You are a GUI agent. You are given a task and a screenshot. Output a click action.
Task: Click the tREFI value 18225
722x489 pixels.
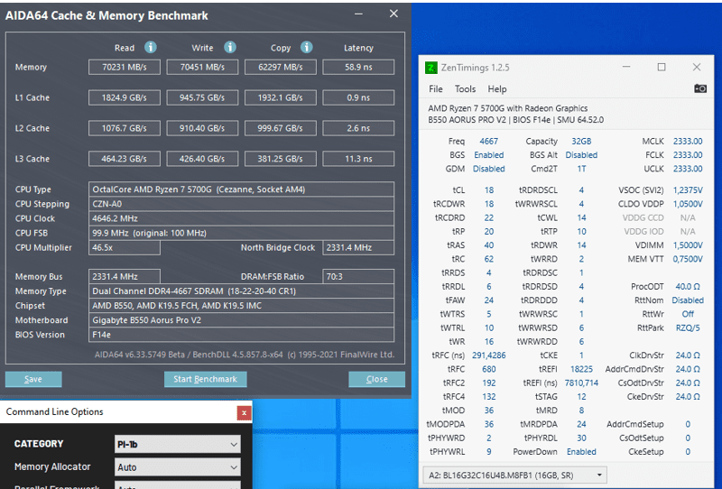click(x=581, y=369)
